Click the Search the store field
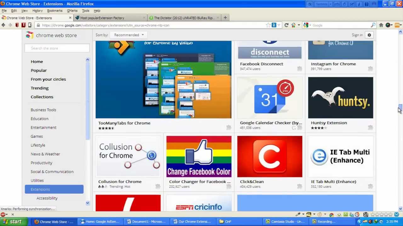The height and width of the screenshot is (226, 403). pyautogui.click(x=57, y=48)
